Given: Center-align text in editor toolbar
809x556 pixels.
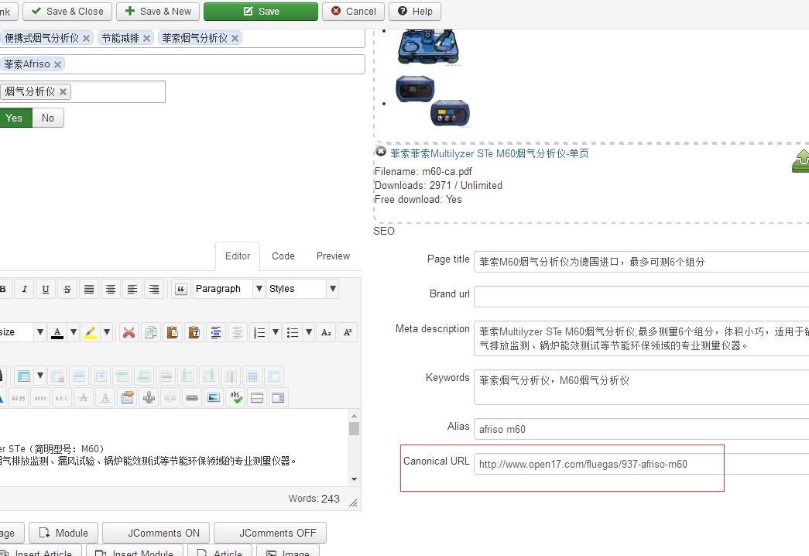Looking at the screenshot, I should pos(111,289).
